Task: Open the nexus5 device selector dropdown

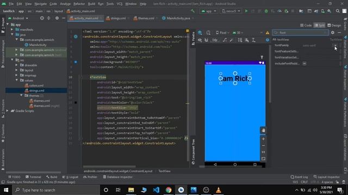Action: click(x=231, y=11)
